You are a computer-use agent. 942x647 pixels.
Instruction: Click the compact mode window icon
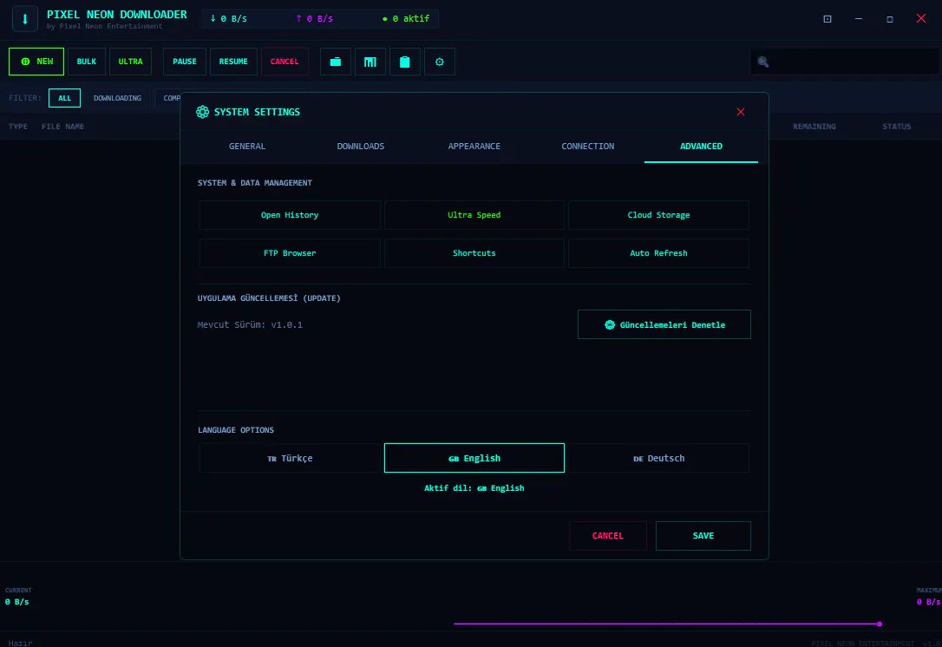pyautogui.click(x=828, y=18)
